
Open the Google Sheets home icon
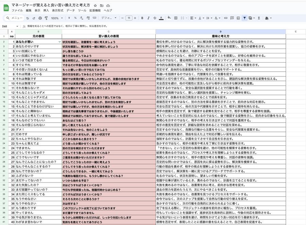pyautogui.click(x=6, y=8)
